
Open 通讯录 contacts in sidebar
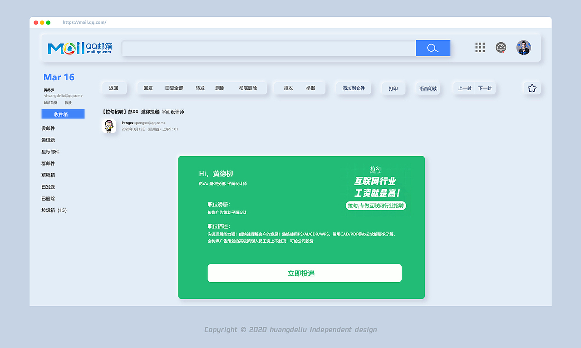point(48,140)
